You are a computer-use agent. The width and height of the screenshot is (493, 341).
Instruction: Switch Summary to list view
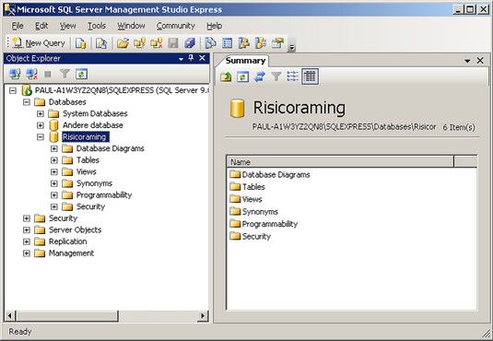pos(293,76)
